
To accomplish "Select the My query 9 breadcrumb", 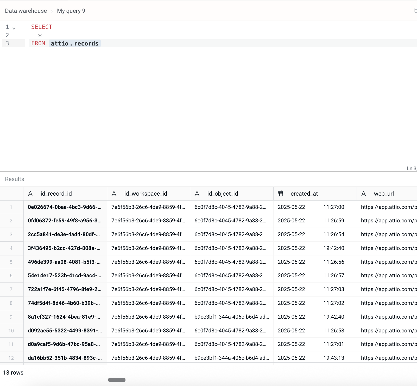I will pos(71,11).
